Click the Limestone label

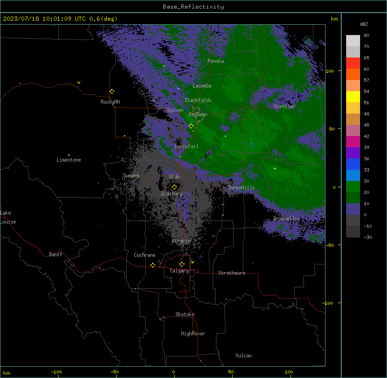point(69,160)
